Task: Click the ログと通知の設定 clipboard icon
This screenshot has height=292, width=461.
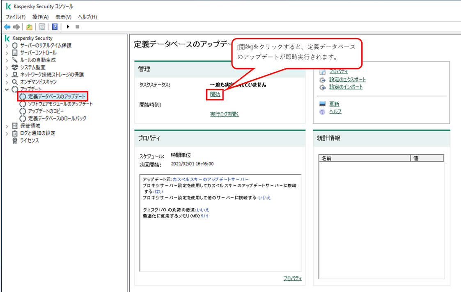Action: point(15,133)
